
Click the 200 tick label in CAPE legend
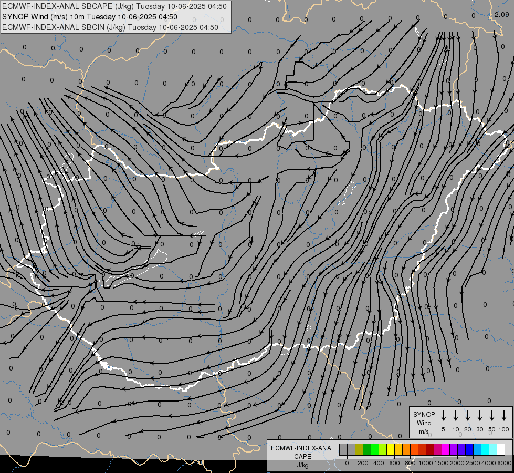click(363, 463)
